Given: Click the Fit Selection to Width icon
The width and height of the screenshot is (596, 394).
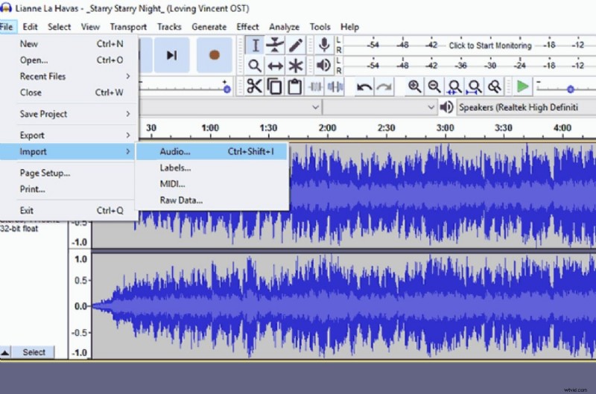Looking at the screenshot, I should (454, 86).
